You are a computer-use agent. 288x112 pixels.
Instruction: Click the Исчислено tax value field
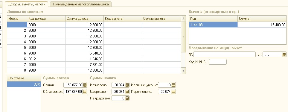(x=119, y=85)
